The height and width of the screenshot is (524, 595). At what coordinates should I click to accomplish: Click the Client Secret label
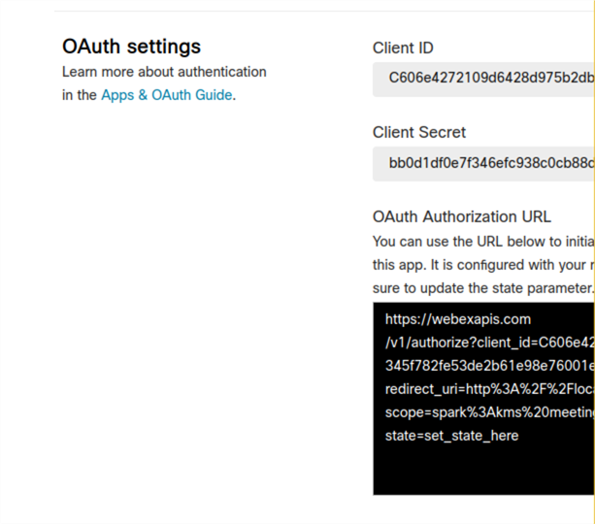(419, 132)
